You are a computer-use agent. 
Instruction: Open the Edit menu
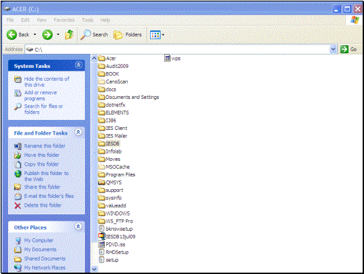click(x=25, y=20)
